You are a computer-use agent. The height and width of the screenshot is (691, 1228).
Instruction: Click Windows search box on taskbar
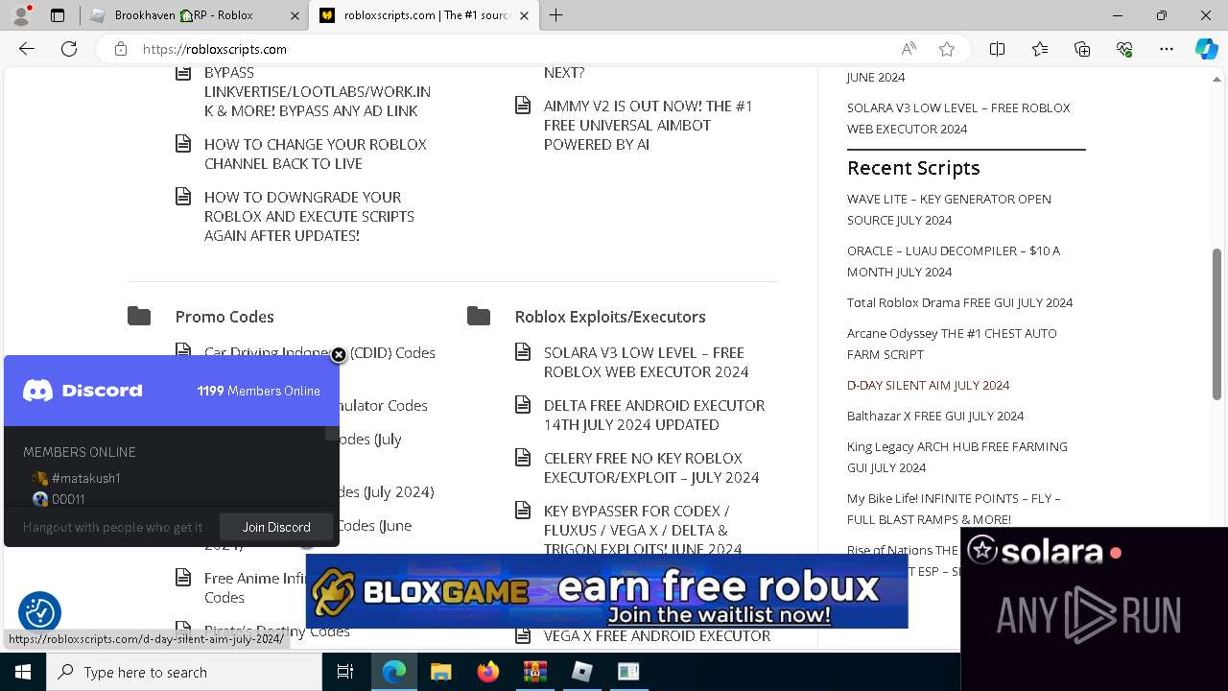point(184,672)
